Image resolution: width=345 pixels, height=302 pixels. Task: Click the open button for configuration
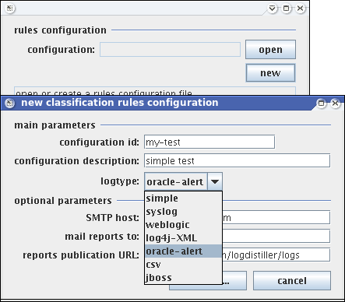[270, 49]
